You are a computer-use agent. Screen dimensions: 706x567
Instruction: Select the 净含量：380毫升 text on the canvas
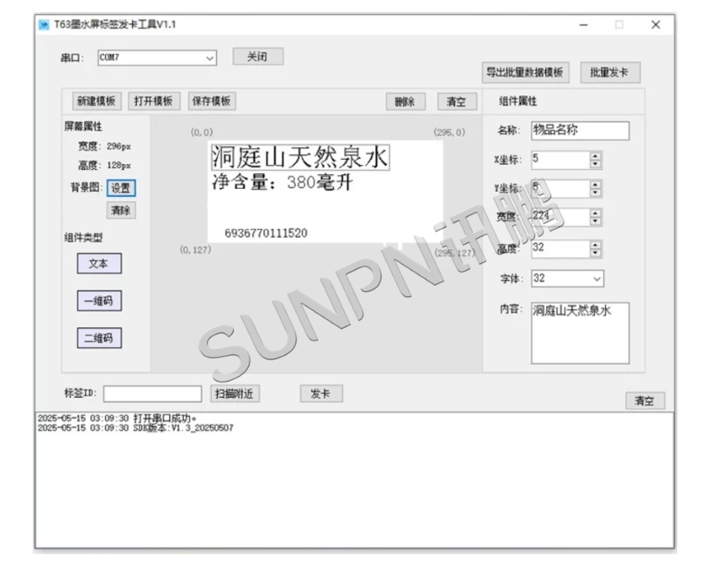tap(282, 182)
